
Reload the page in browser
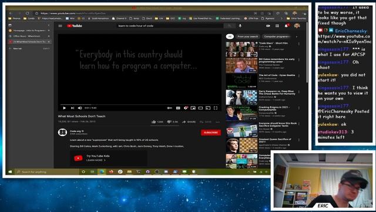pyautogui.click(x=28, y=13)
